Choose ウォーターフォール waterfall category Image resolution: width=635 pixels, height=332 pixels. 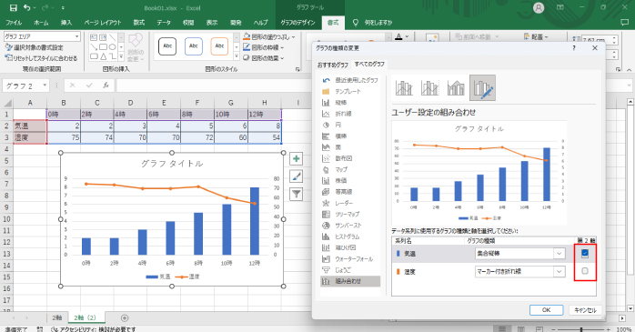[x=350, y=259]
